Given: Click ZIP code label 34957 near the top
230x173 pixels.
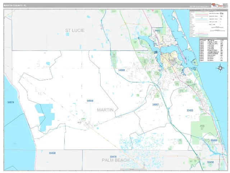Looking at the screenshot, I should (157, 31).
